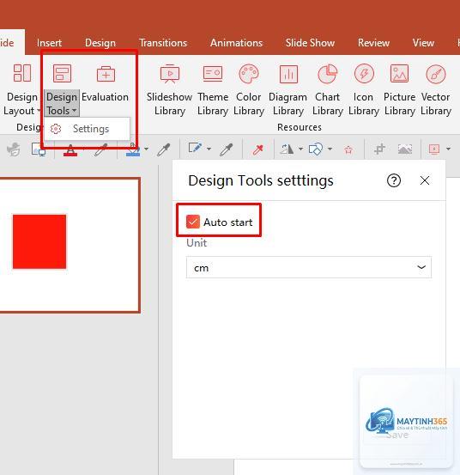Click the eyedropper next to font color
460x475 pixels.
pyautogui.click(x=100, y=149)
